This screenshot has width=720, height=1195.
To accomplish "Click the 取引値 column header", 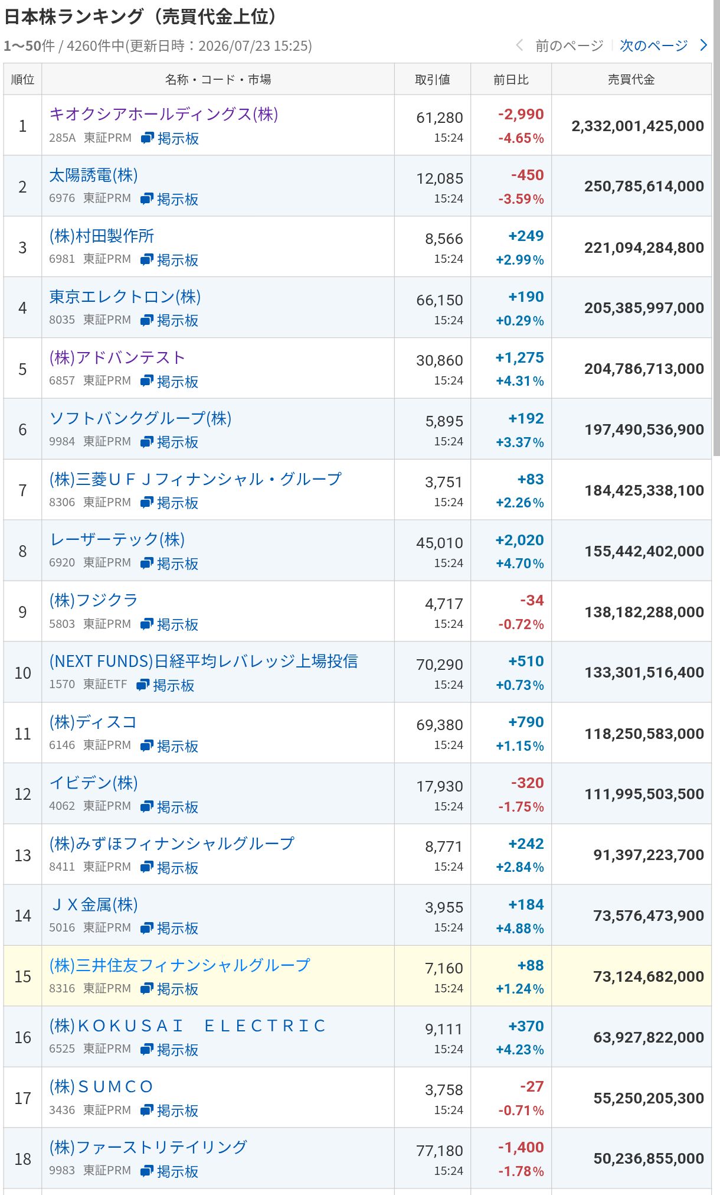I will (x=433, y=79).
